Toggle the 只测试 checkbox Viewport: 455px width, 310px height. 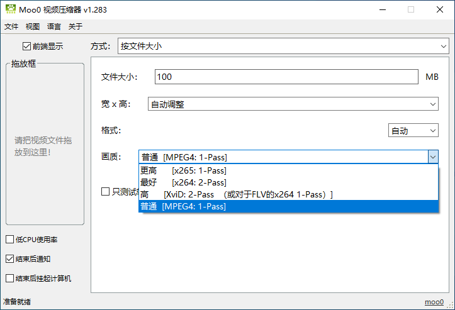[x=106, y=191]
